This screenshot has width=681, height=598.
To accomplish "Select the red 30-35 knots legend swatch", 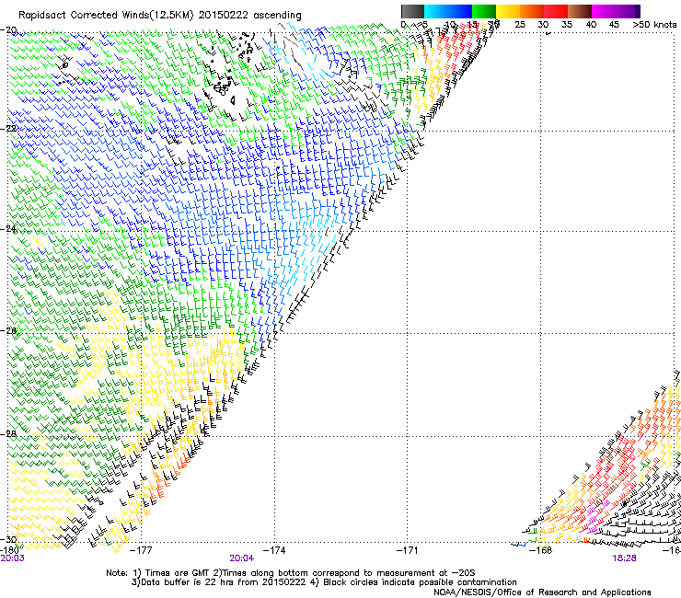I will tap(555, 11).
